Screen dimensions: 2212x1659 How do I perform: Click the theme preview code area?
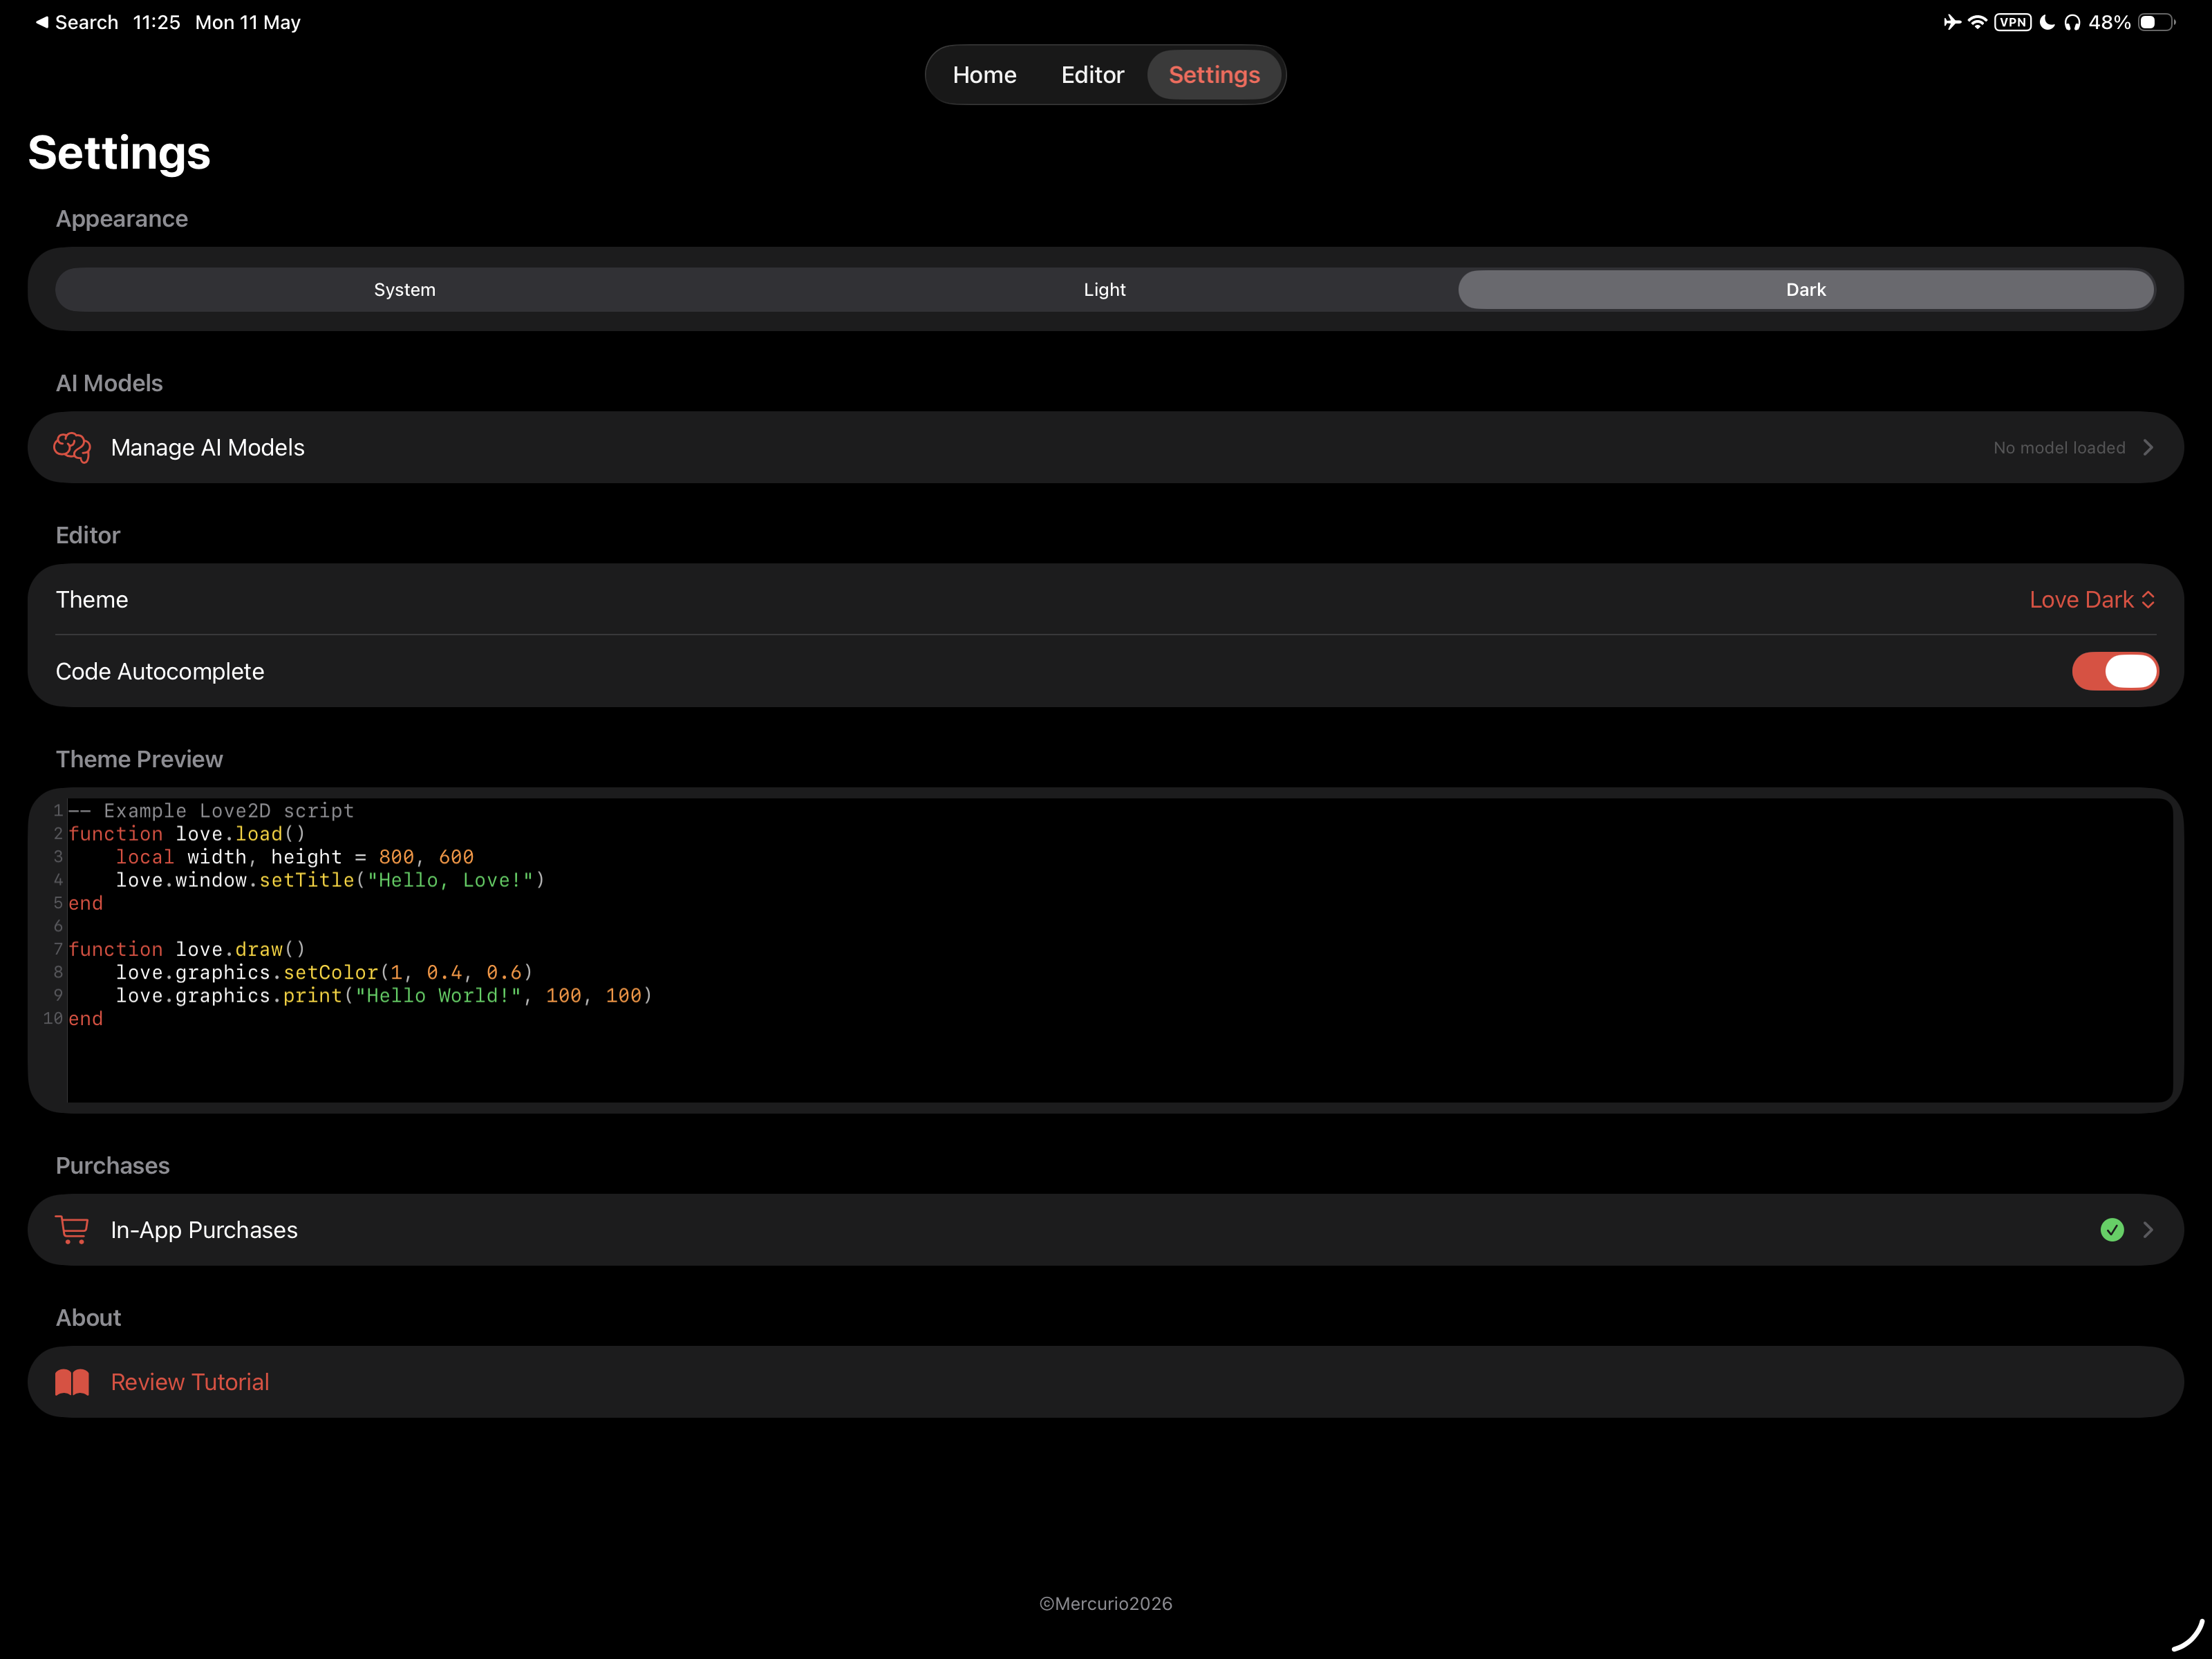coord(1120,949)
